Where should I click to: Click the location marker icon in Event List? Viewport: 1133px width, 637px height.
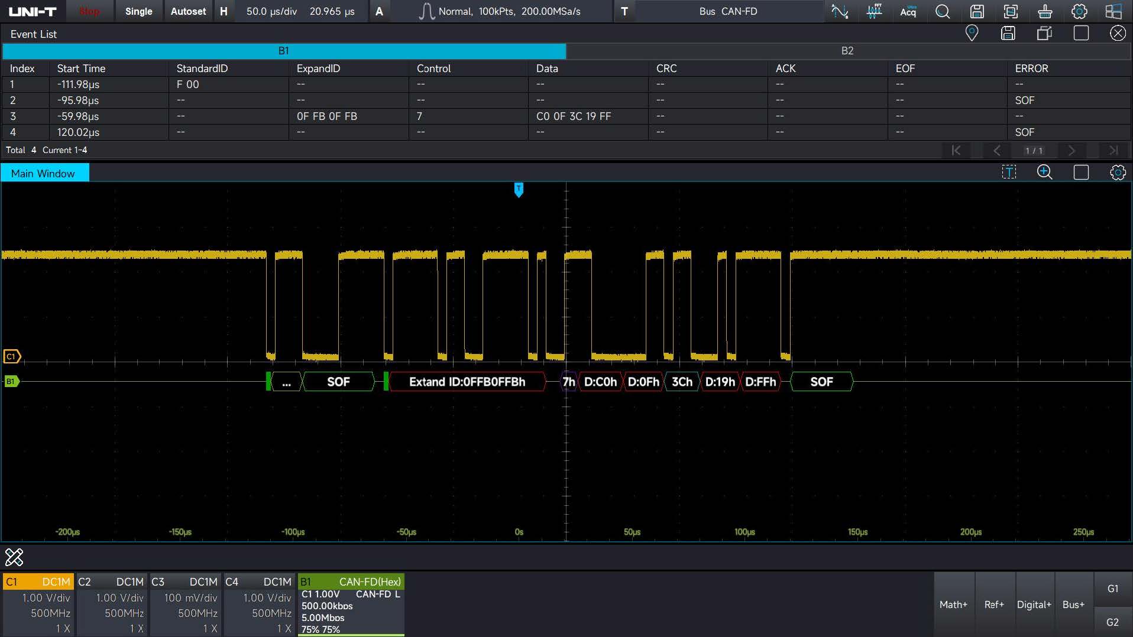point(972,33)
